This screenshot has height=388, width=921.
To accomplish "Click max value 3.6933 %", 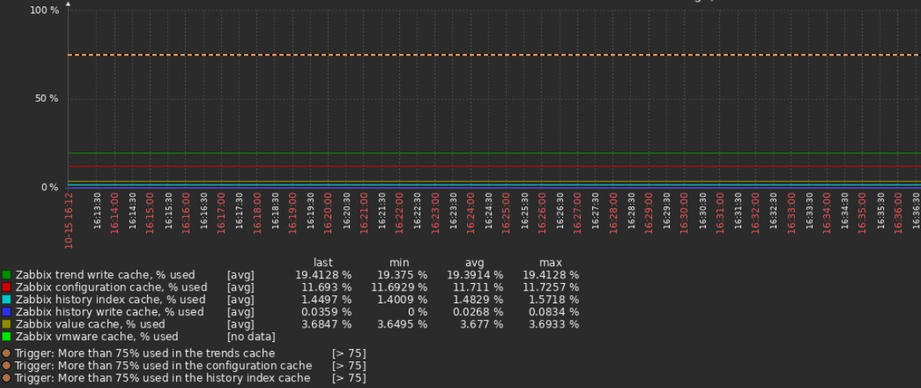I will pyautogui.click(x=554, y=324).
